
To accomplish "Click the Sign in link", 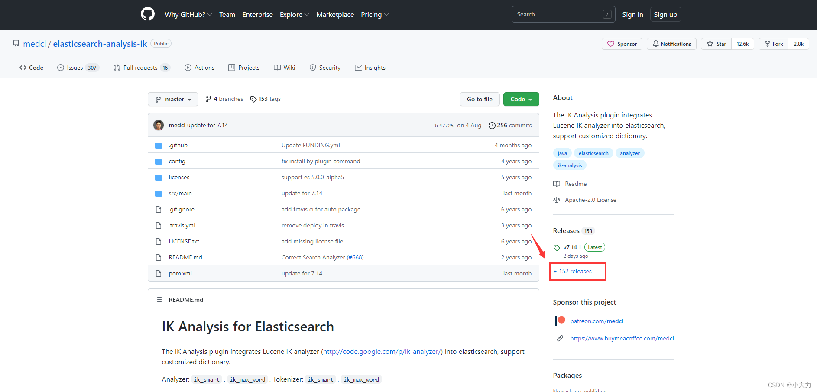I will pyautogui.click(x=632, y=14).
